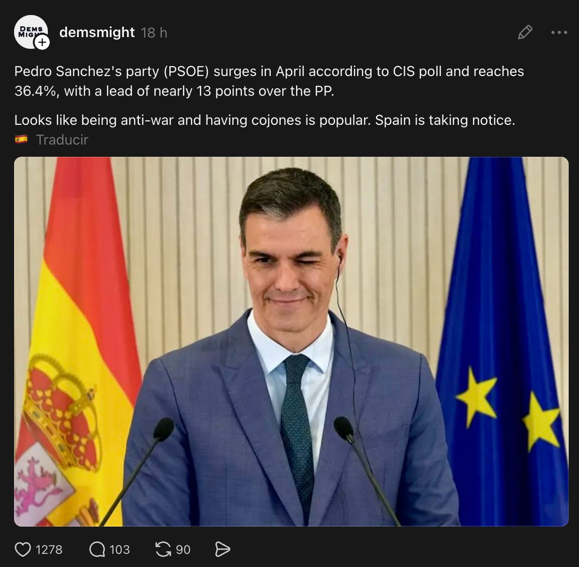Click Traducir to translate the post
This screenshot has height=567, width=579.
[62, 139]
